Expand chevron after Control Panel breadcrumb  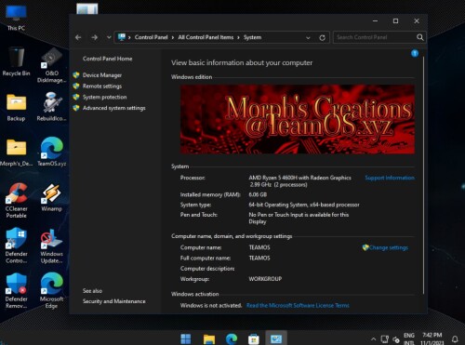(x=173, y=37)
